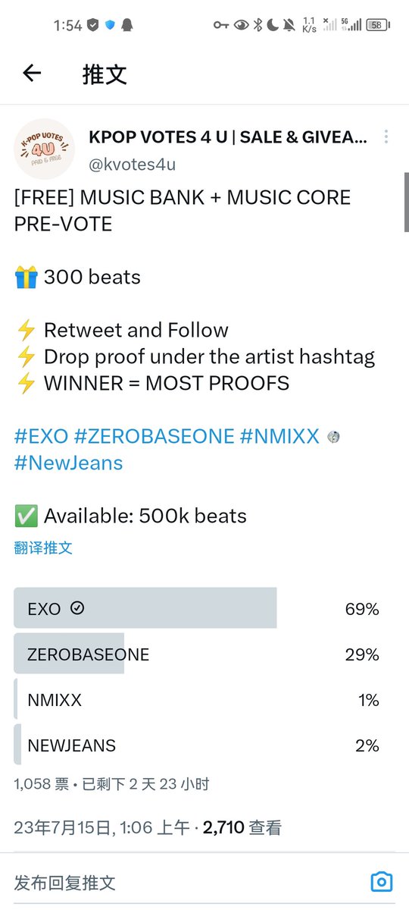Open the #NewJeans hashtag

pyautogui.click(x=68, y=463)
